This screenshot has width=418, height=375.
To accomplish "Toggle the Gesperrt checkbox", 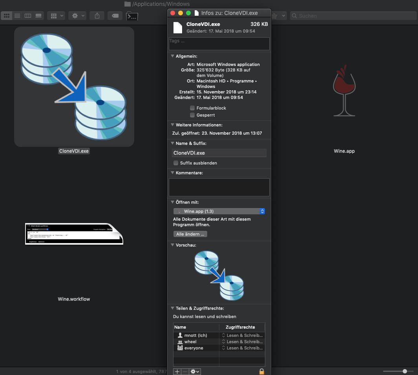I will tap(192, 115).
